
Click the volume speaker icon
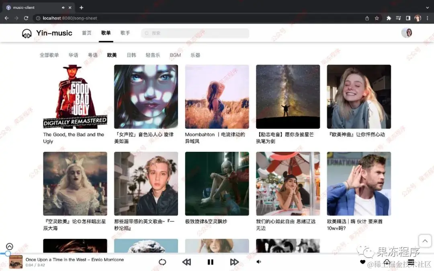[x=259, y=262]
